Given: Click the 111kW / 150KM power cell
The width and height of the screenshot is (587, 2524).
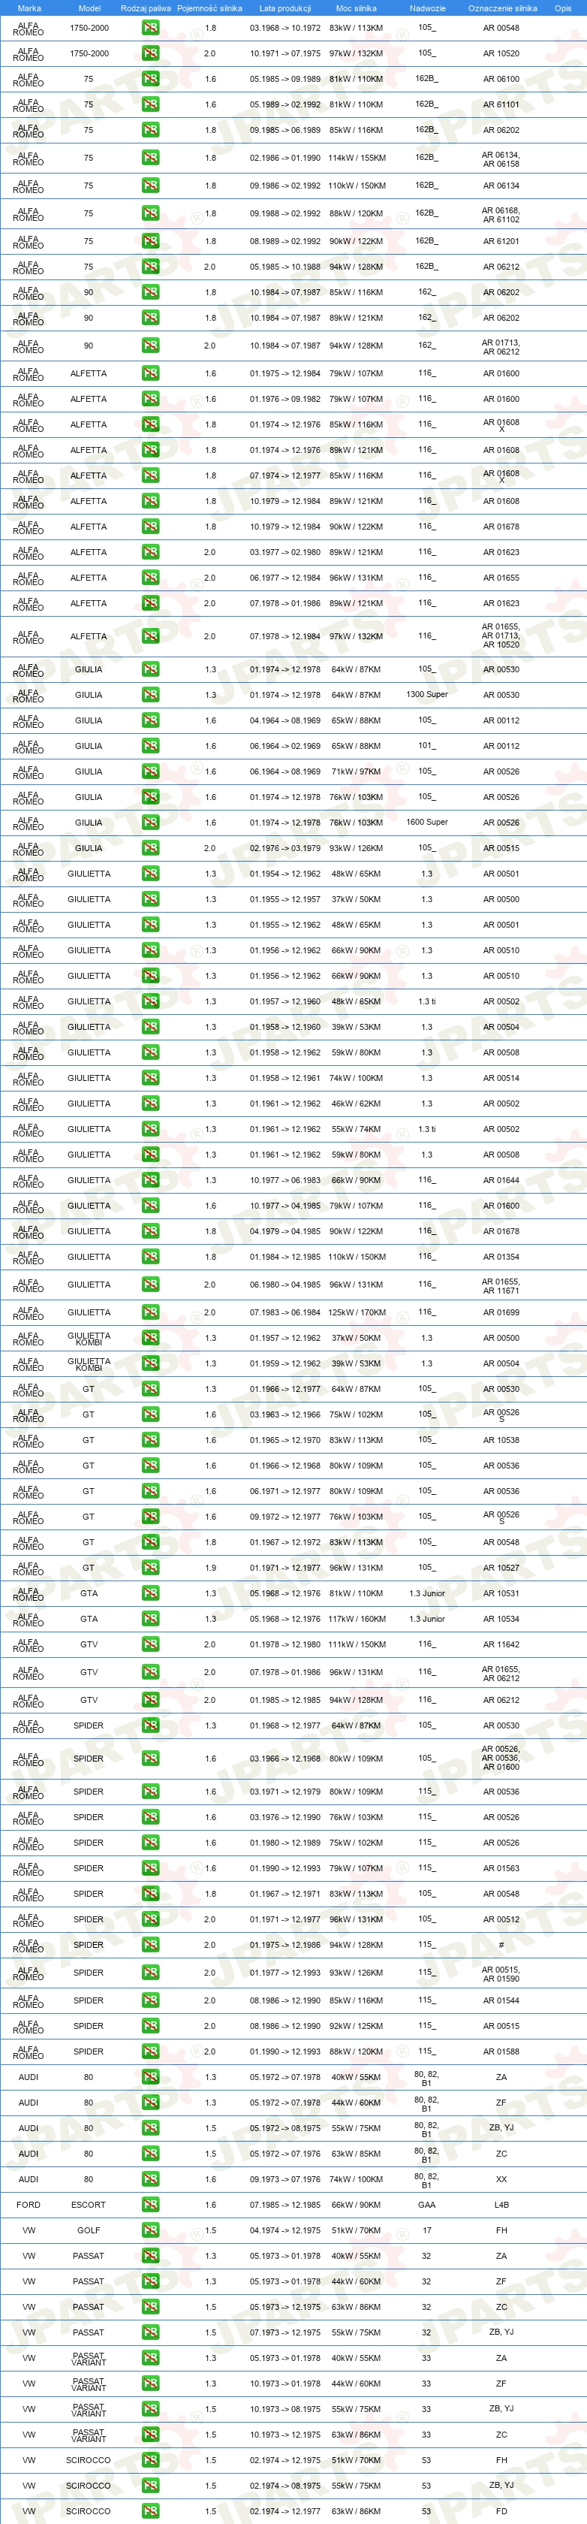Looking at the screenshot, I should [356, 1644].
